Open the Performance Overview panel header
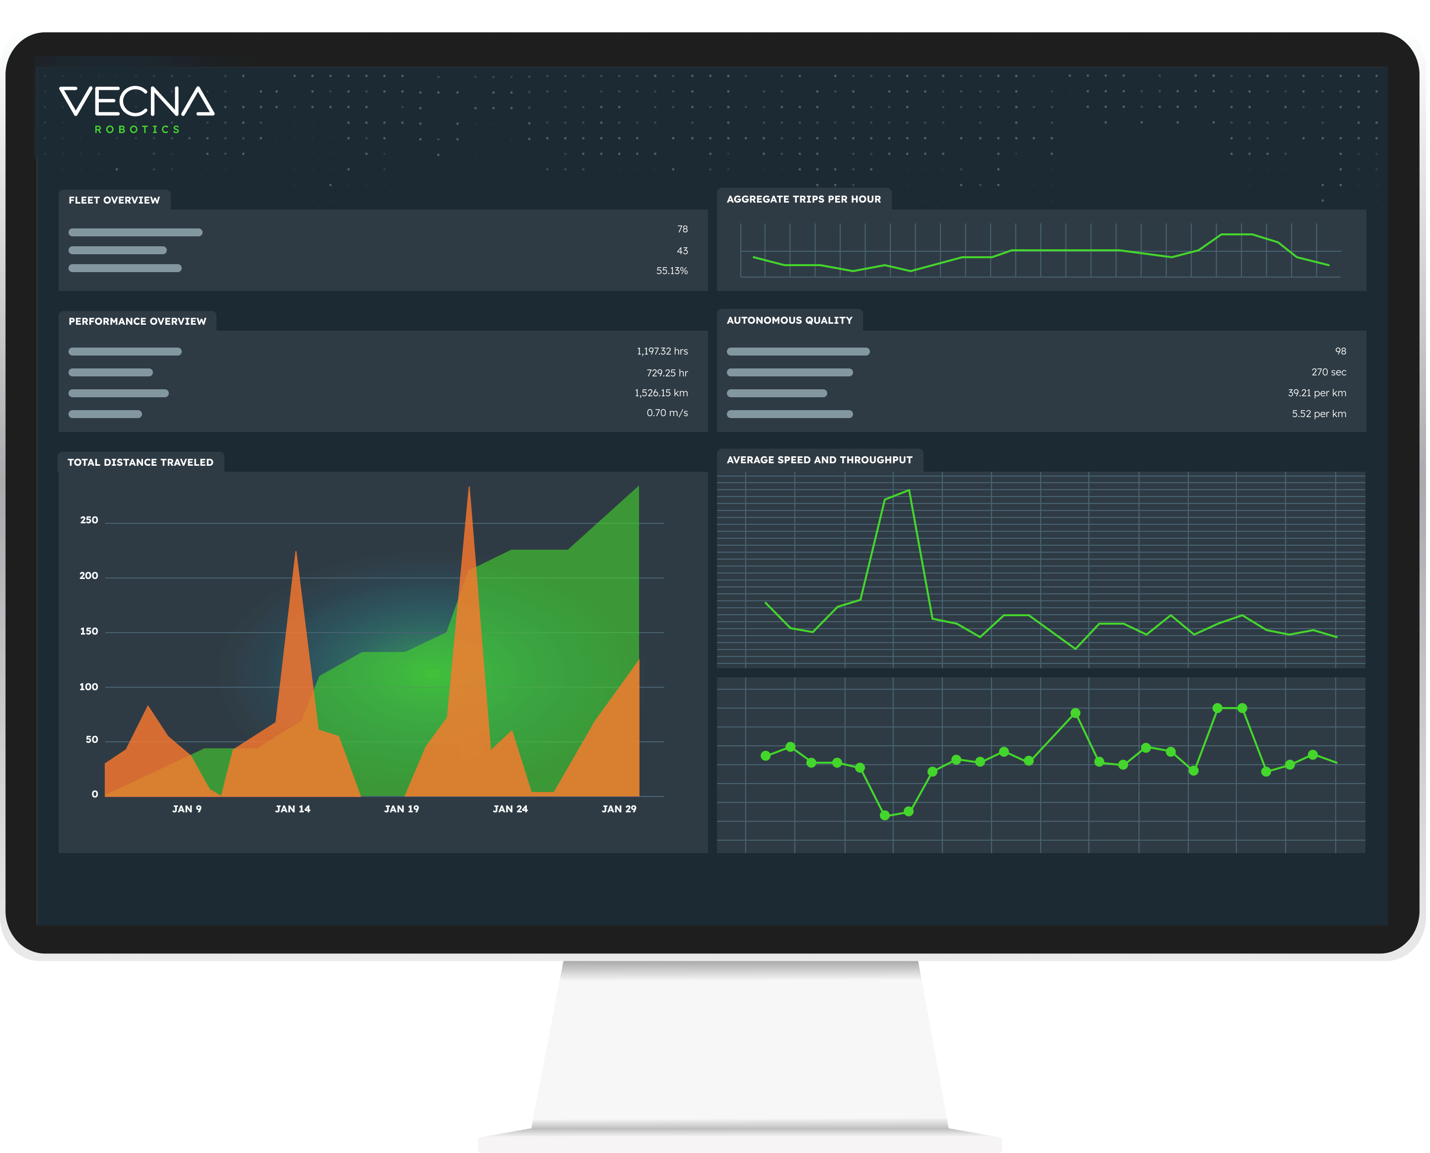This screenshot has height=1153, width=1430. point(138,321)
